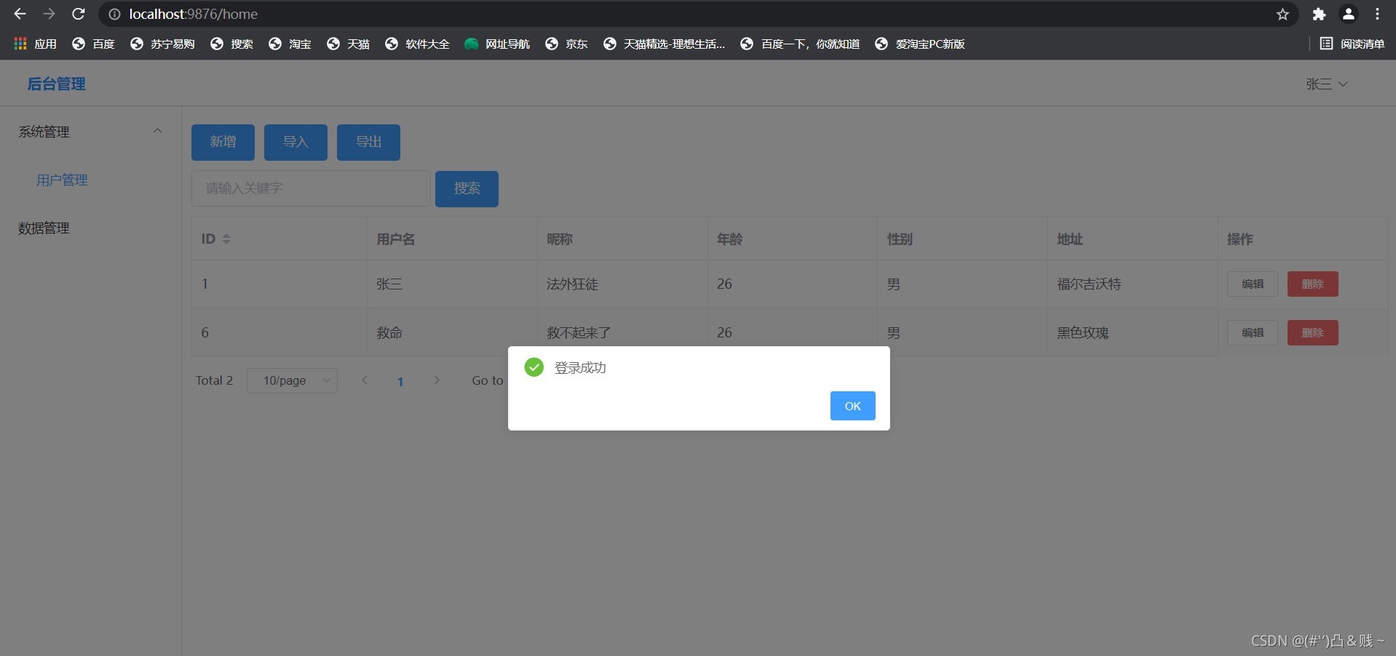Screen dimensions: 1396x656
Task: Reload the page with the refresh icon
Action: click(x=79, y=14)
